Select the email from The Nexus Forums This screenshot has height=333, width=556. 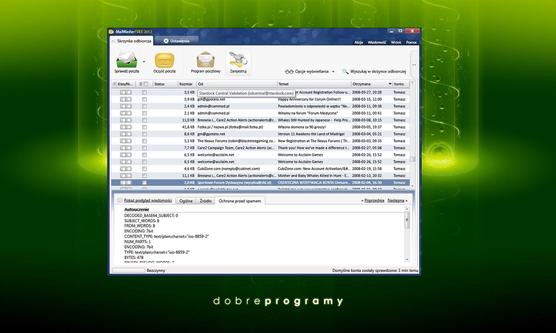coord(260,141)
